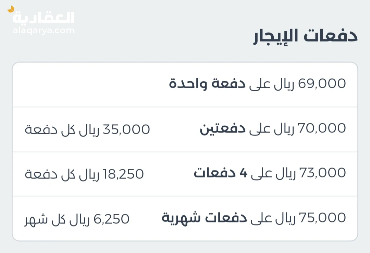Click ريال على in the 75,000 row
370x253 pixels.
point(273,218)
